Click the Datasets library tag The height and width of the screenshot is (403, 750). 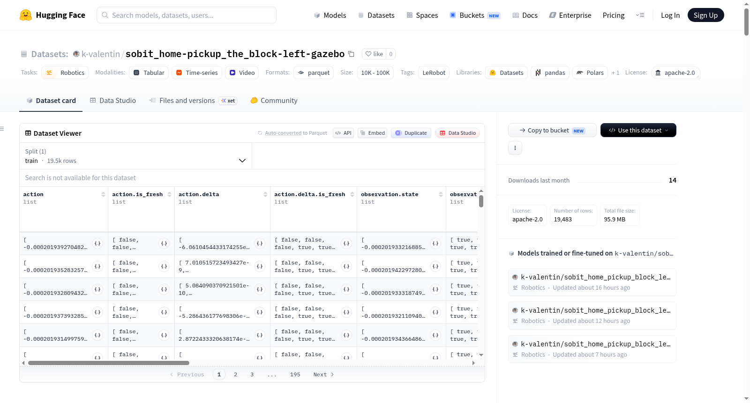pyautogui.click(x=506, y=73)
